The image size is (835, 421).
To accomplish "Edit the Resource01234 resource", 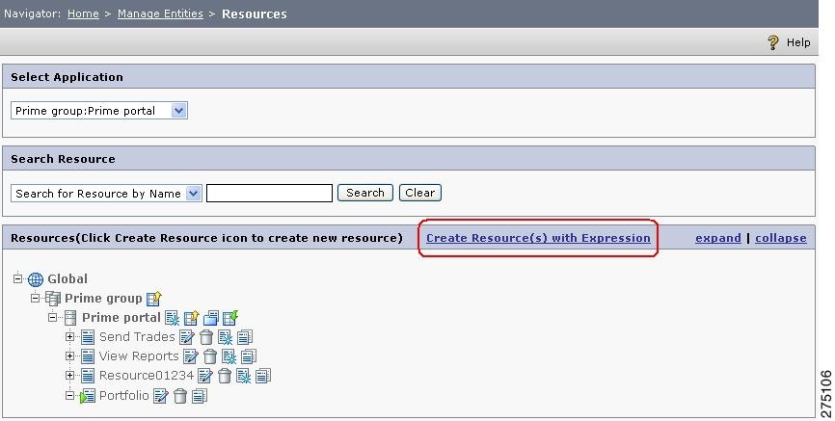I will point(205,377).
